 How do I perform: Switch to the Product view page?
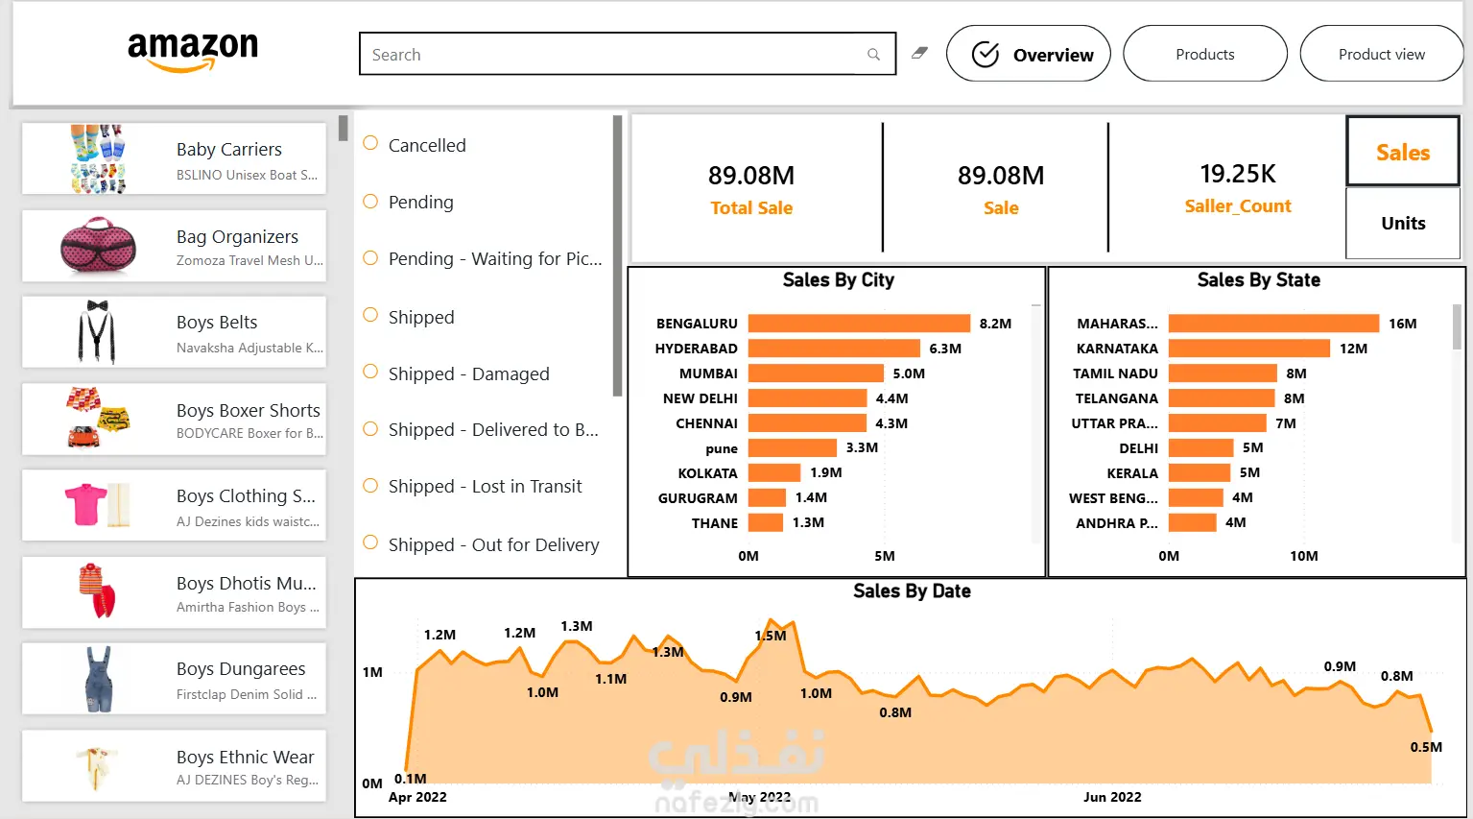coord(1381,54)
